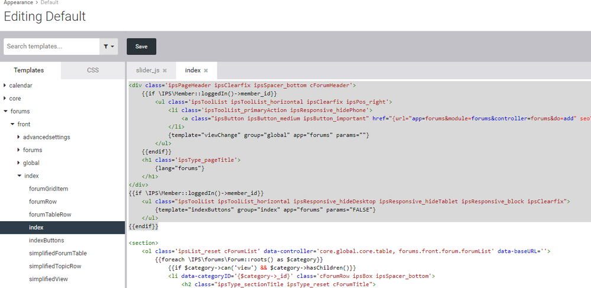Expand the core tree node

tap(5, 98)
